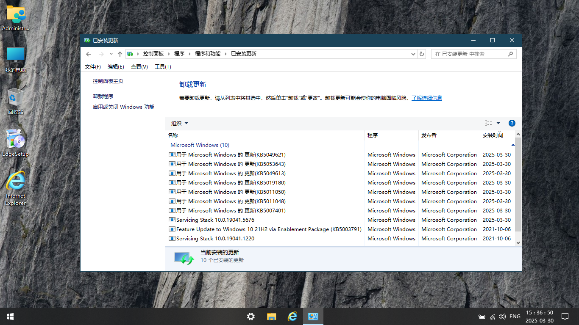Select the 我的电脑 desktop icon
This screenshot has width=579, height=325.
pyautogui.click(x=16, y=60)
